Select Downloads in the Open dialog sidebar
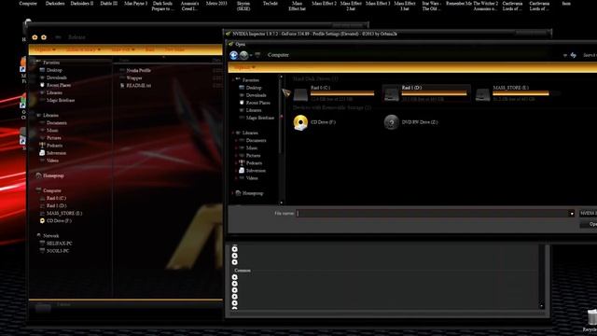 pyautogui.click(x=253, y=95)
